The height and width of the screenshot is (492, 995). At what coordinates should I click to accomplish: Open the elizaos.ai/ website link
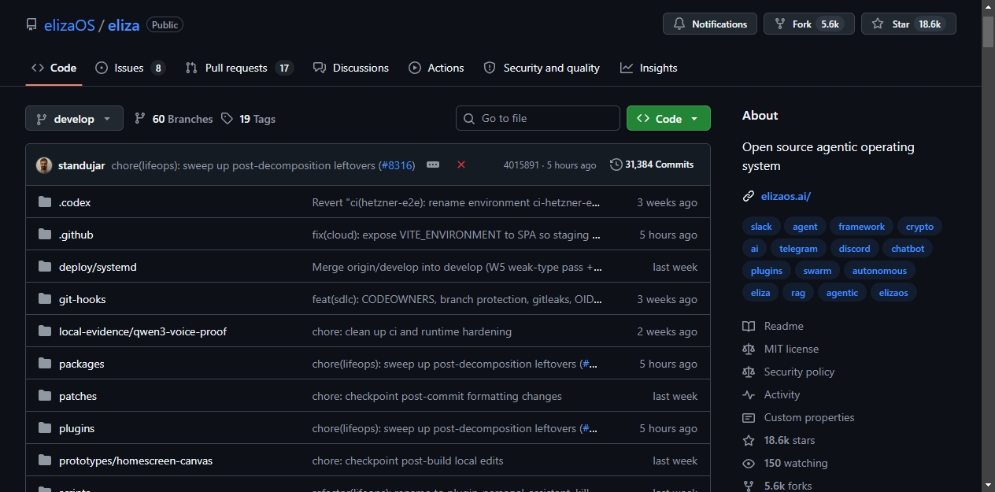pyautogui.click(x=786, y=196)
